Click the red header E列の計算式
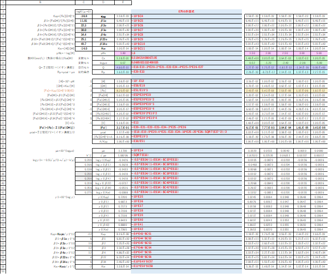This screenshot has height=274, width=328. (186, 12)
